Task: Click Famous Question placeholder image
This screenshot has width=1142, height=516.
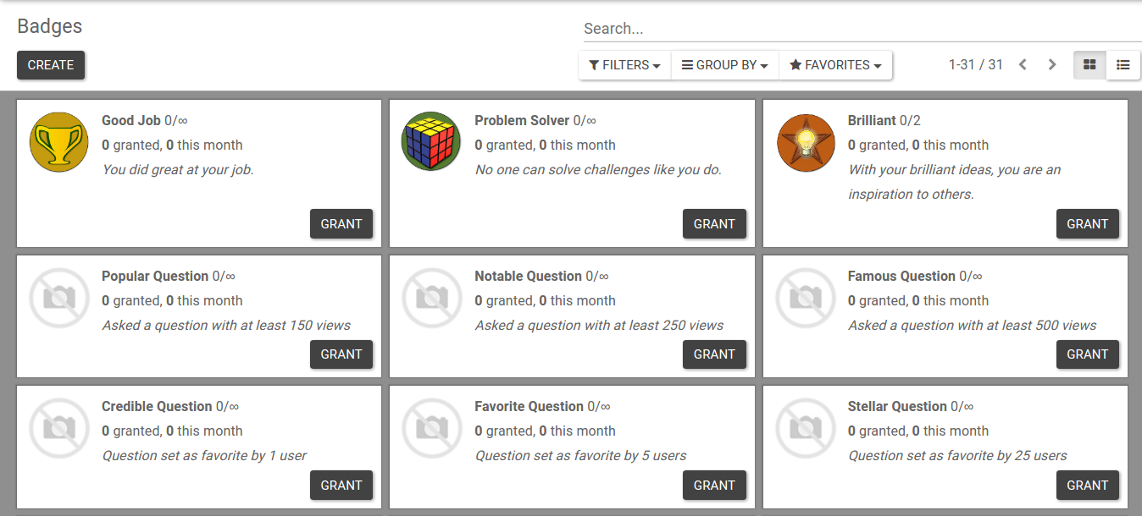Action: click(x=806, y=298)
